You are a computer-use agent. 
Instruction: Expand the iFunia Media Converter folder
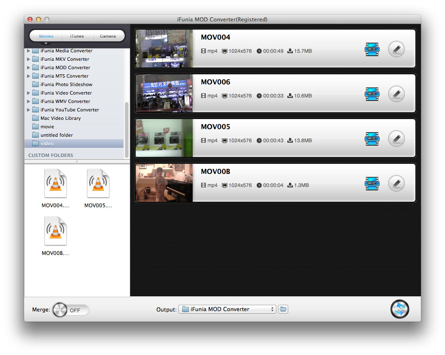pos(28,51)
